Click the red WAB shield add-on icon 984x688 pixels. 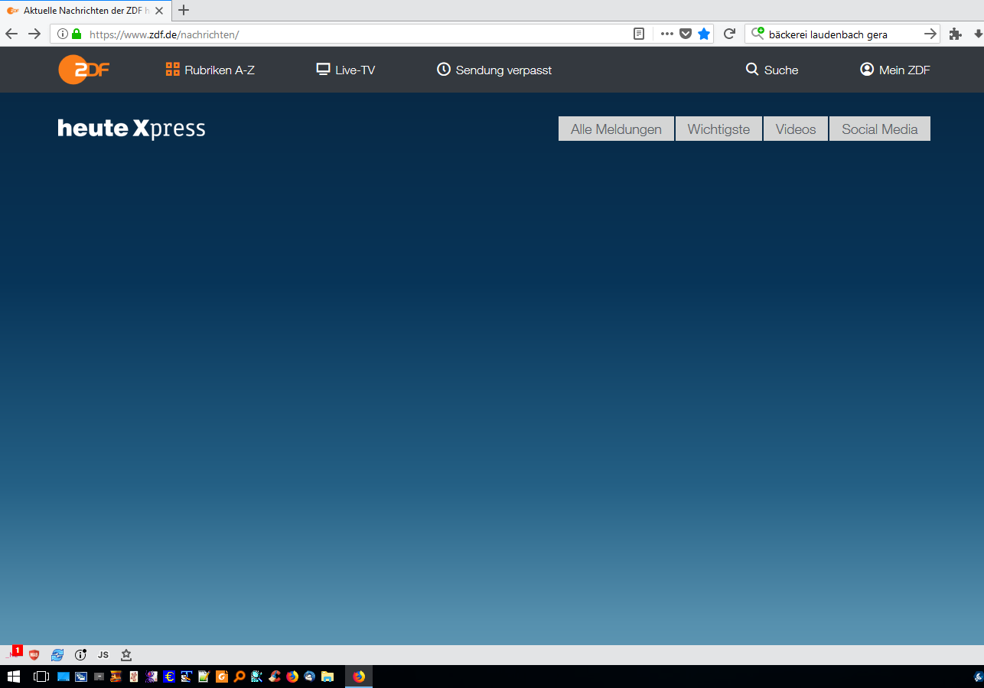coord(34,655)
